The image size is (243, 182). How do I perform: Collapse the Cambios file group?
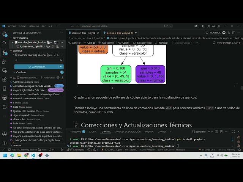tap(14, 72)
